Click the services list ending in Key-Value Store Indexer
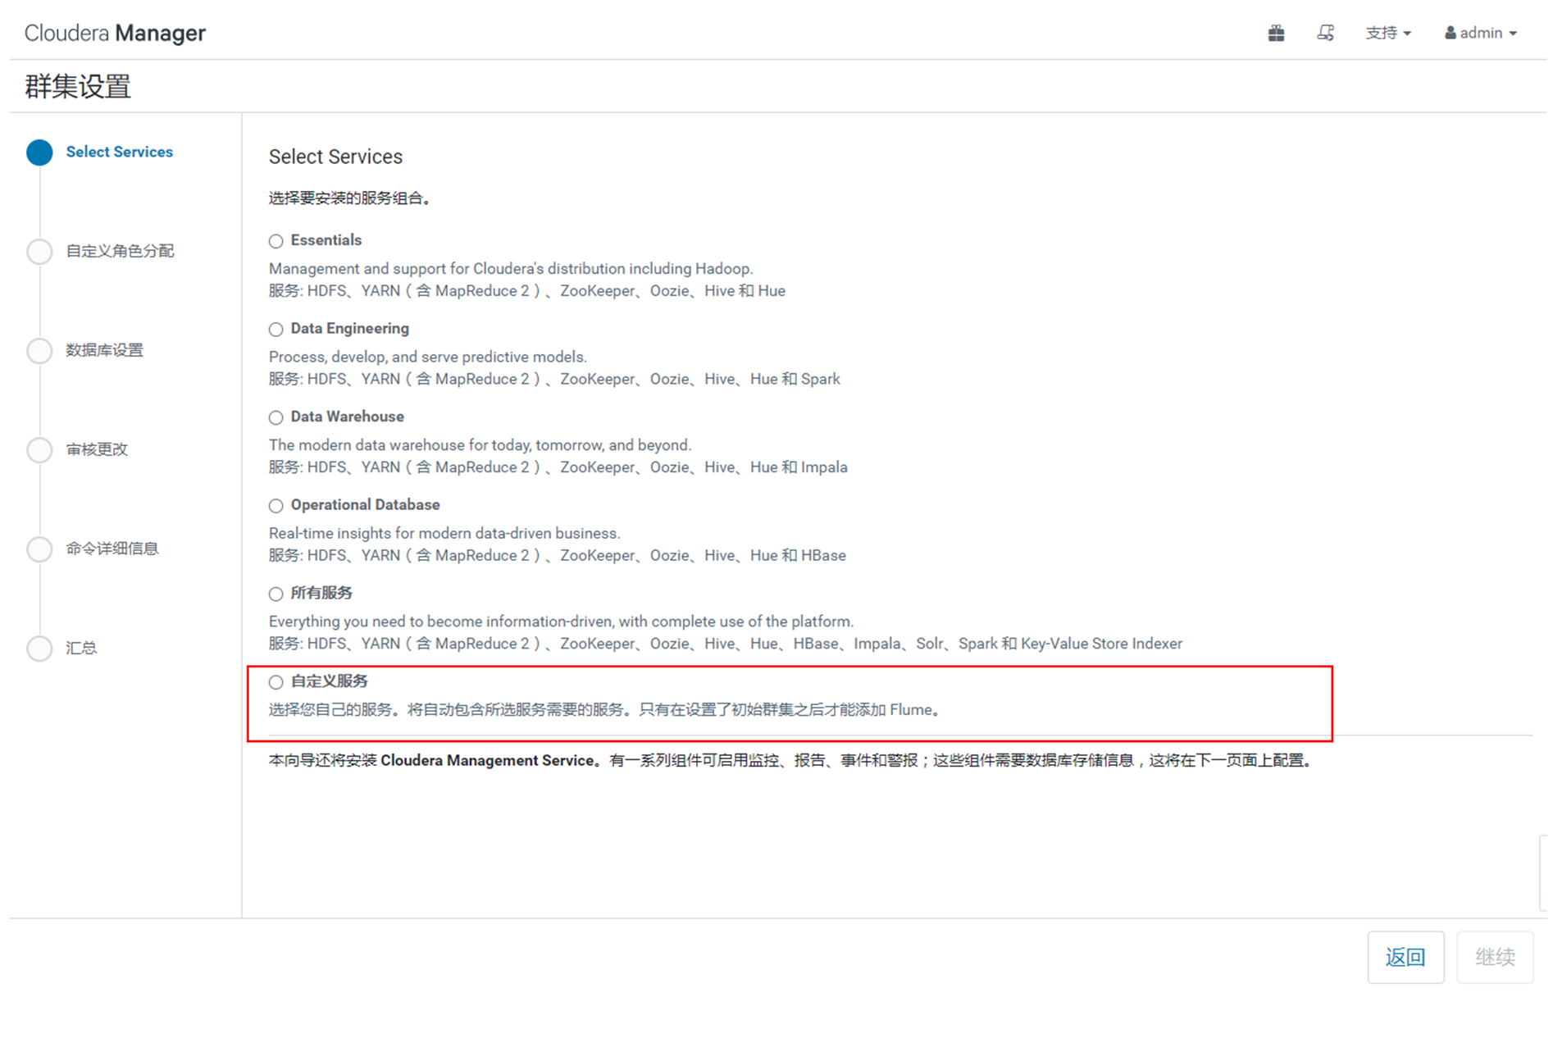1553x1052 pixels. tap(726, 644)
